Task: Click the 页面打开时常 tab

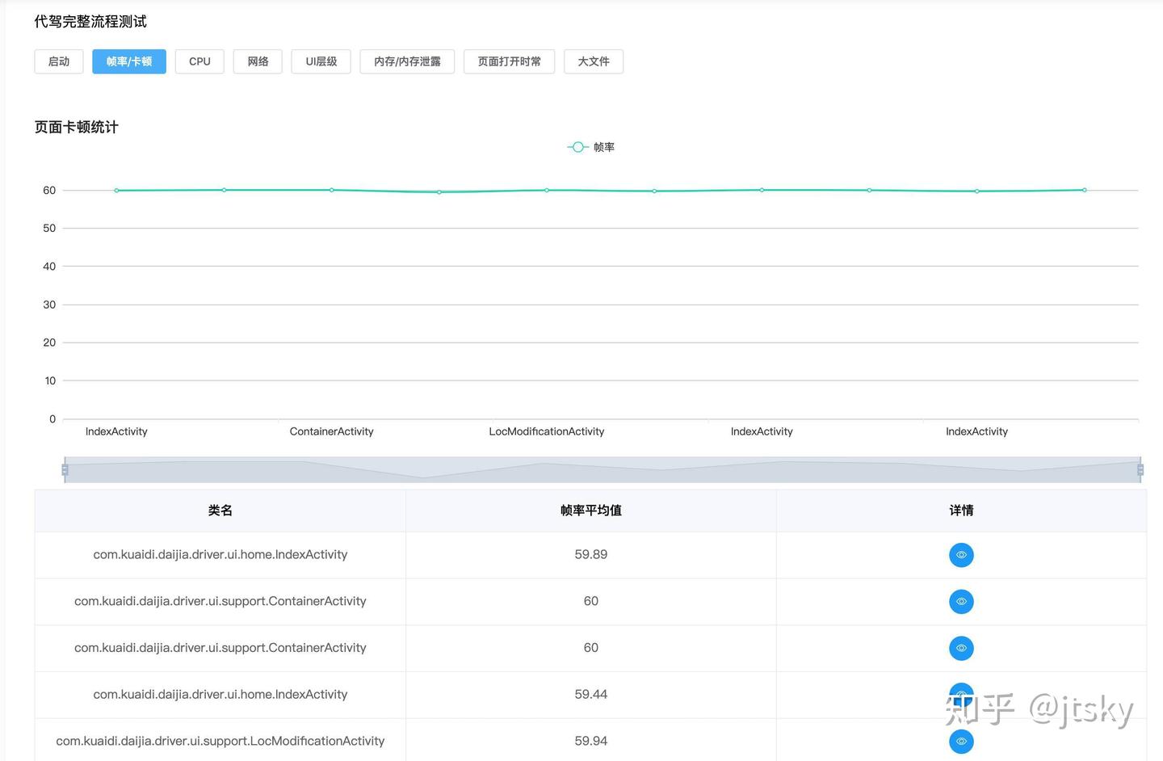Action: 509,61
